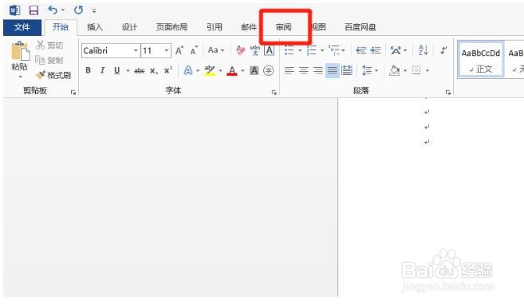The width and height of the screenshot is (524, 305).
Task: Open the 邮件 (Mailings) tab
Action: pyautogui.click(x=249, y=27)
